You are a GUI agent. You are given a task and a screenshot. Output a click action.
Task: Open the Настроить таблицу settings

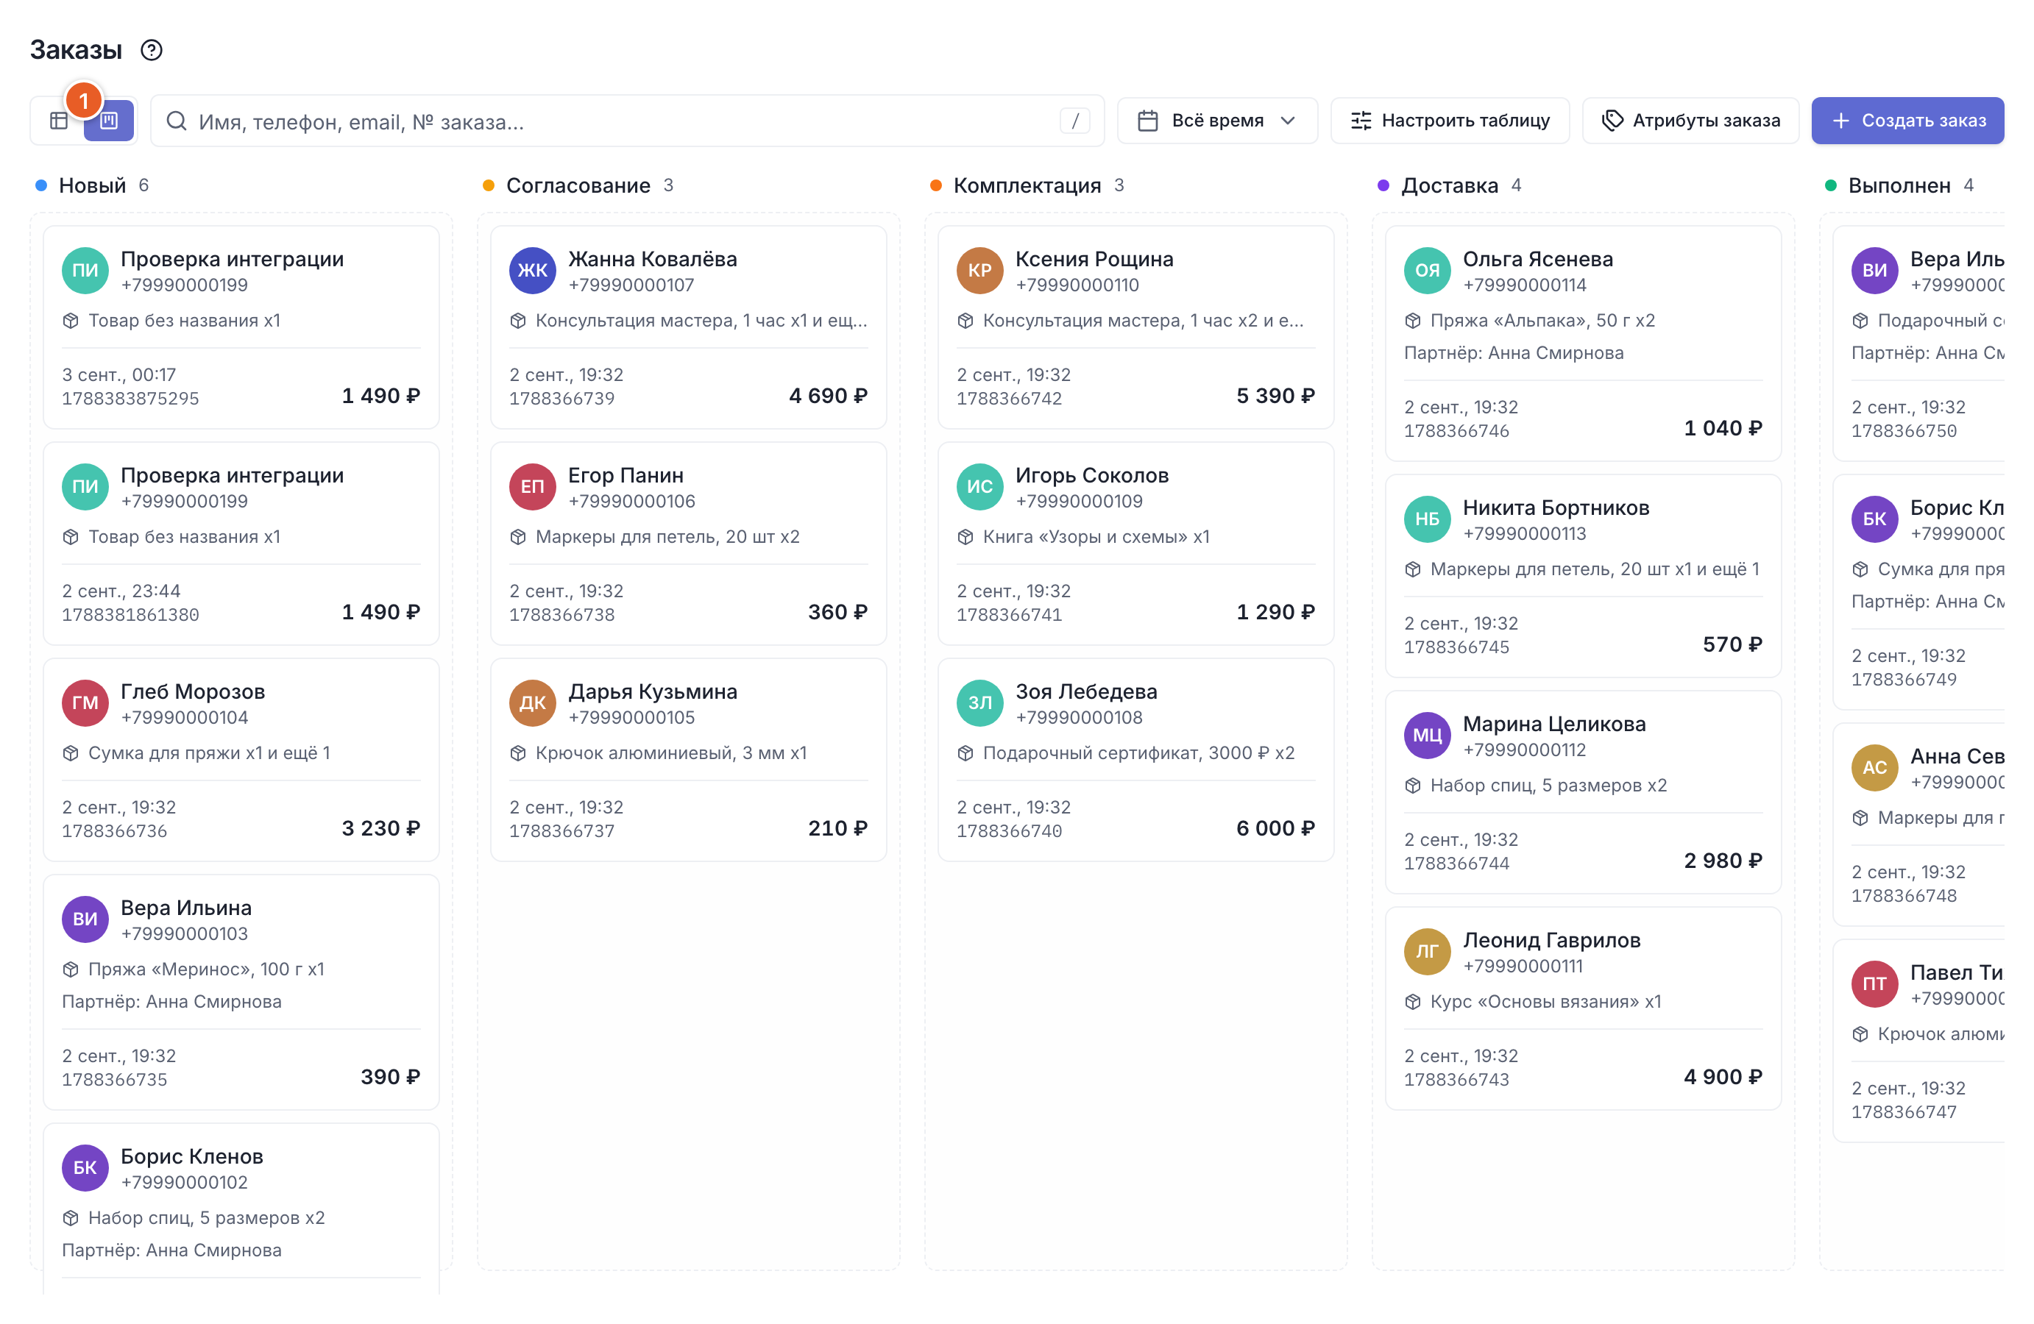pos(1450,121)
